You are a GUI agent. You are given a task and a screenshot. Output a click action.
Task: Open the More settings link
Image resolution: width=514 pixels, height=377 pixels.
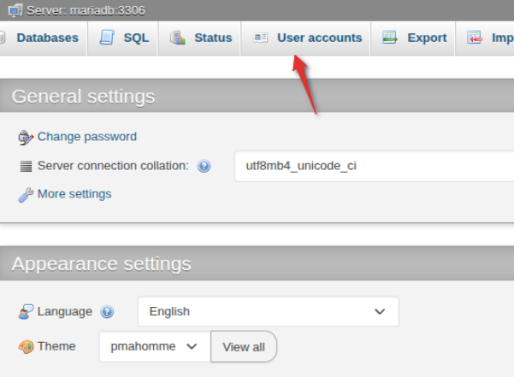click(x=74, y=194)
